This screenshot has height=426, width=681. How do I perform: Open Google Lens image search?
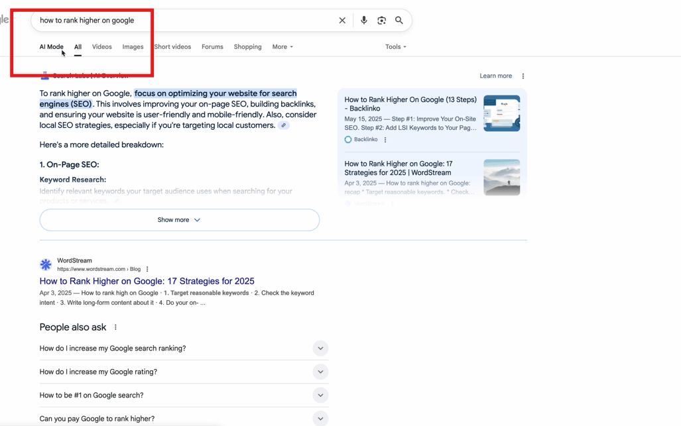[381, 21]
